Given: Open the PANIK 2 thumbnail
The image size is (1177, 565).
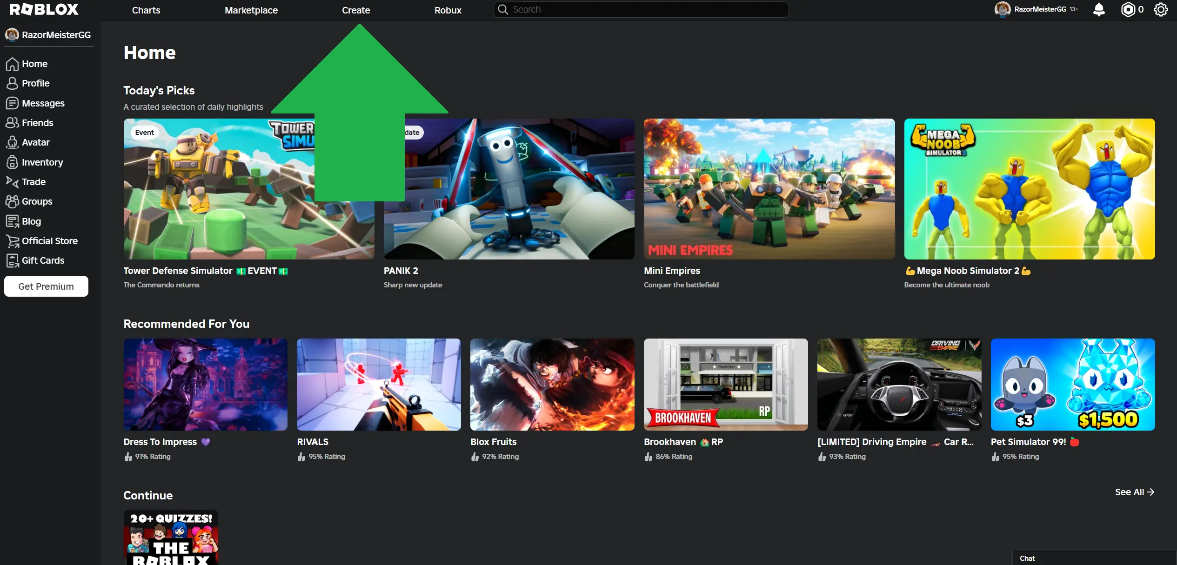Looking at the screenshot, I should (509, 189).
